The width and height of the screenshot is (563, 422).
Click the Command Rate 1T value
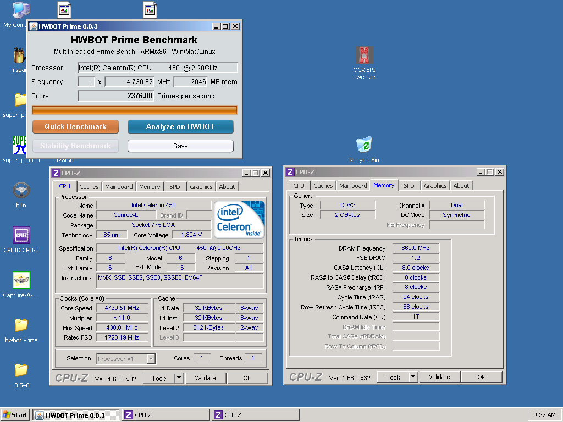click(416, 317)
